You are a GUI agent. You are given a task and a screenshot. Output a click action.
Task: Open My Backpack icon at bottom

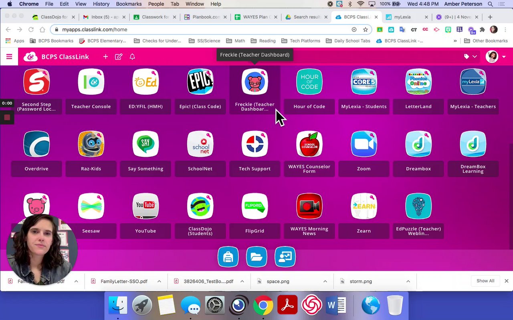pyautogui.click(x=228, y=257)
